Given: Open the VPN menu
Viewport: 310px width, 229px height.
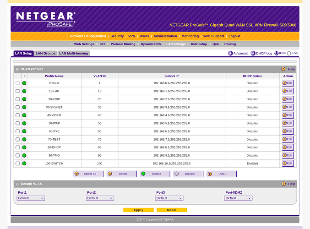Looking at the screenshot, I should coord(132,36).
